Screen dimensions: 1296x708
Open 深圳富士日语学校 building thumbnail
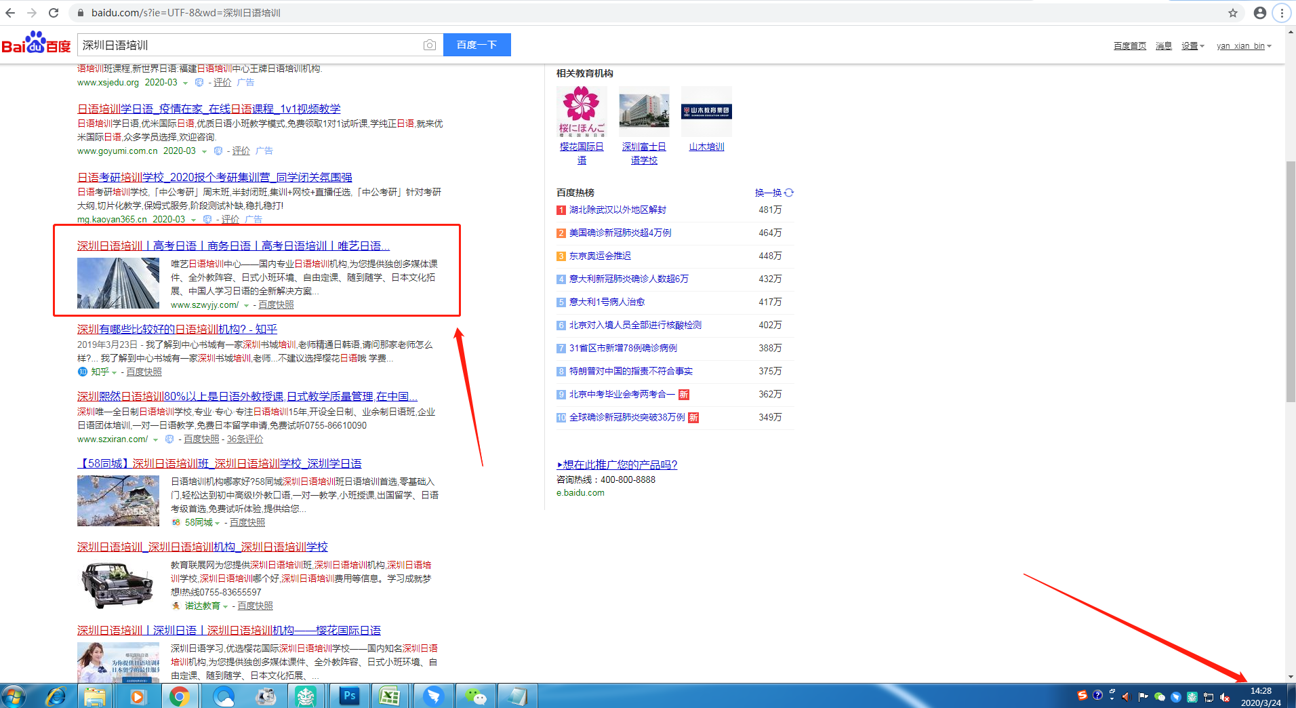point(644,111)
